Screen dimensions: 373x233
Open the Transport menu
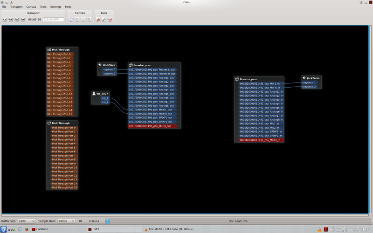coord(16,7)
